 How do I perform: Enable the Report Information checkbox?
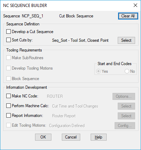click(8, 116)
